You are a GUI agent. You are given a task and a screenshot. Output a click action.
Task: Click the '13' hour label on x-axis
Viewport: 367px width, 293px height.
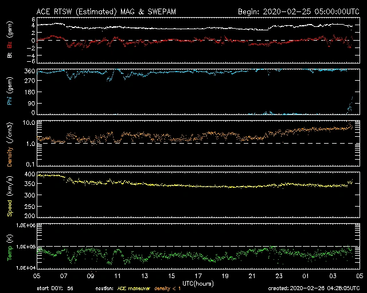pos(145,276)
